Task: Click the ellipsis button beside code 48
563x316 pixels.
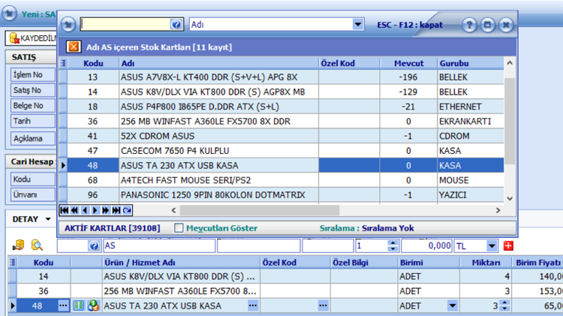Action: [63, 305]
